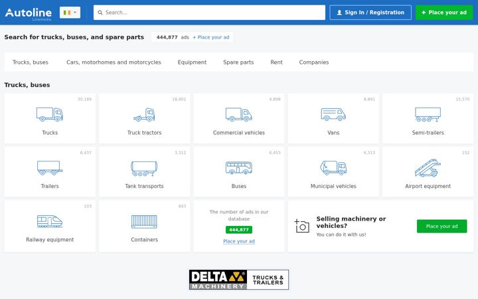Open the country flag dropdown
This screenshot has height=299, width=478.
[x=70, y=13]
